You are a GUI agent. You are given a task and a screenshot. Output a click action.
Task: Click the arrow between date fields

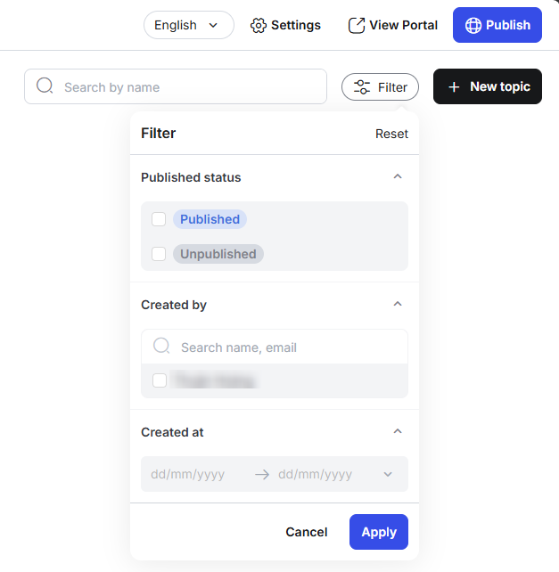pyautogui.click(x=262, y=474)
